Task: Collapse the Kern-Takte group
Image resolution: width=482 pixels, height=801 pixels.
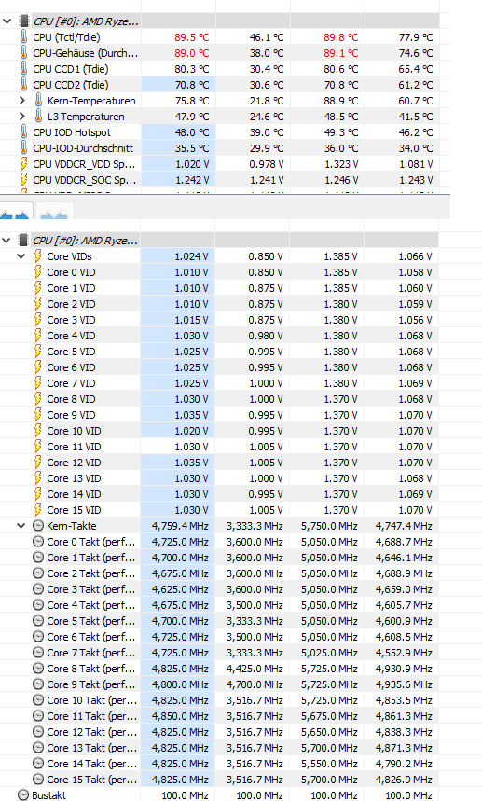Action: pyautogui.click(x=21, y=525)
